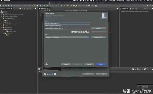Image resolution: width=153 pixels, height=94 pixels.
Task: Open the Workbench default JRE dropdown
Action: pyautogui.click(x=67, y=37)
